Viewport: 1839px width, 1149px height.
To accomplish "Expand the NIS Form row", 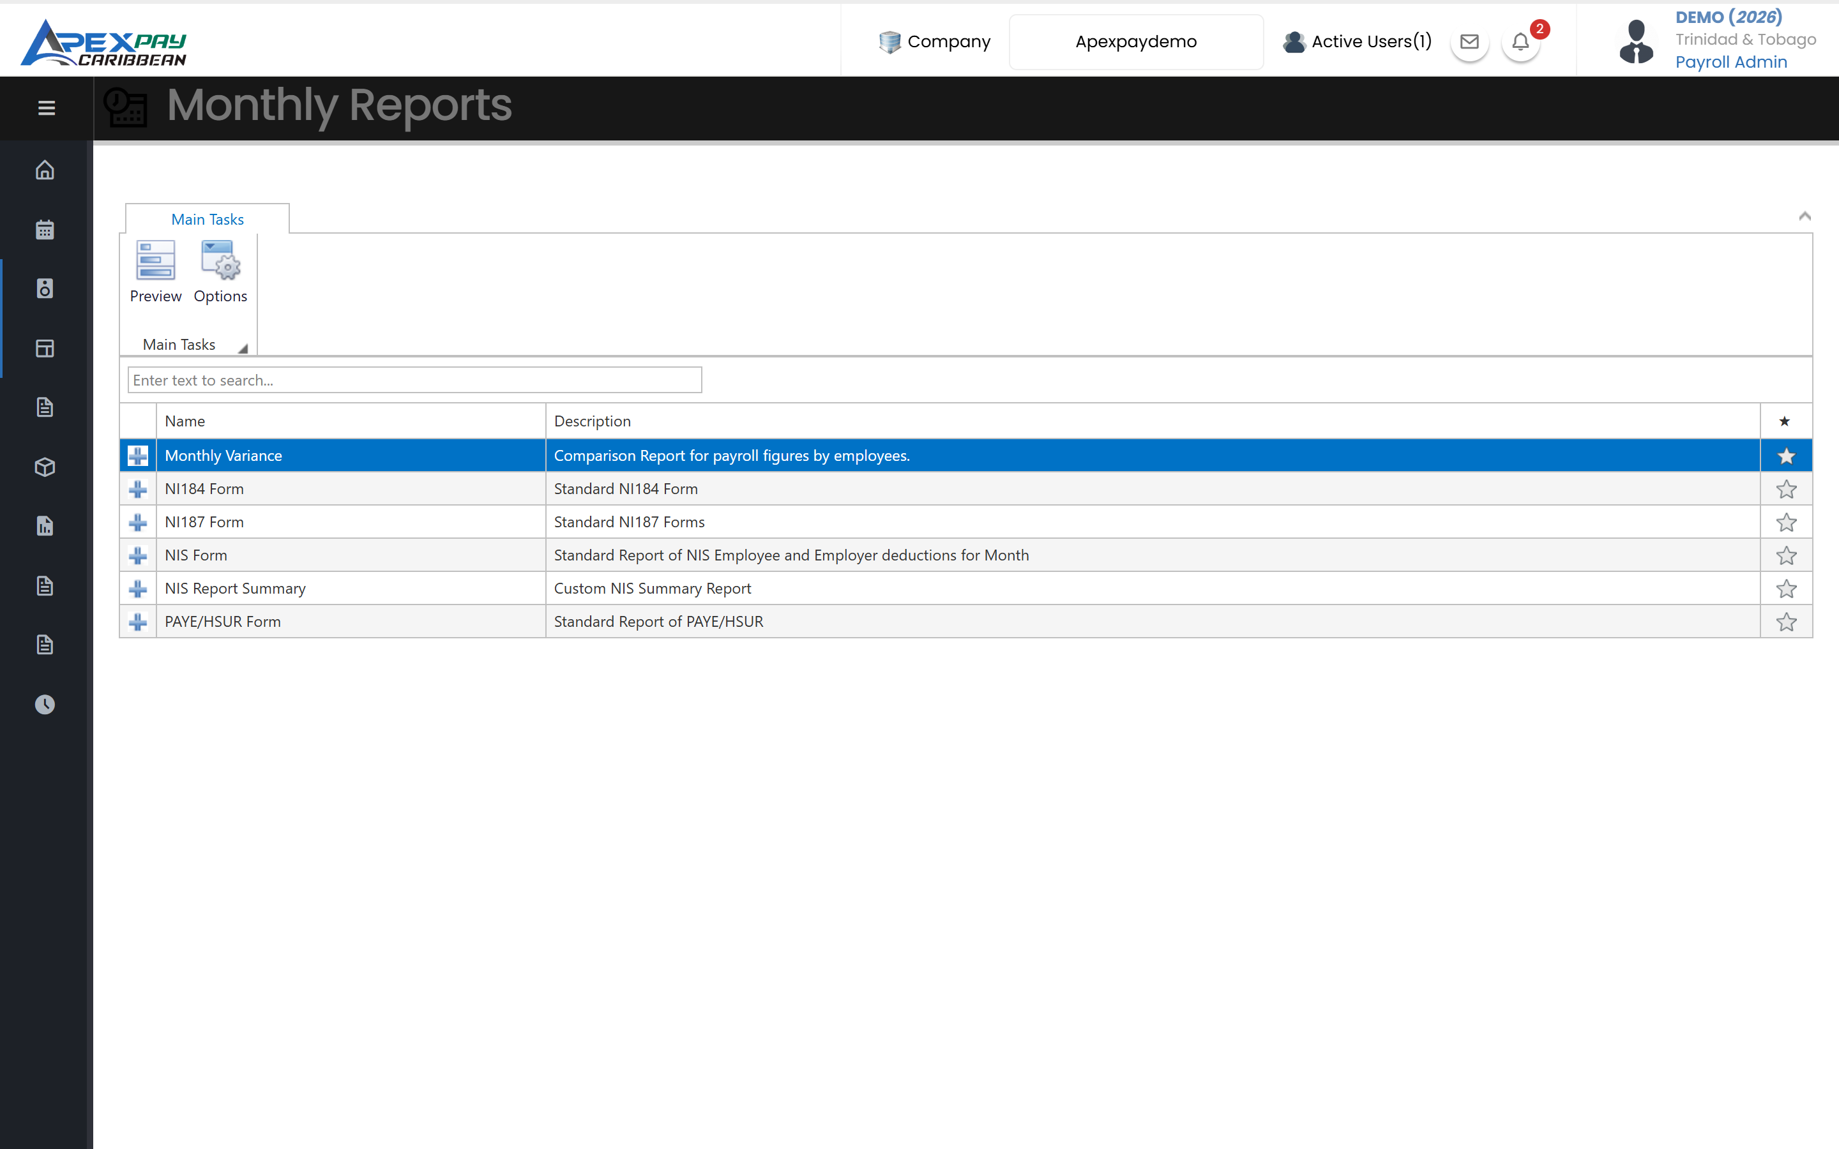I will click(x=137, y=555).
